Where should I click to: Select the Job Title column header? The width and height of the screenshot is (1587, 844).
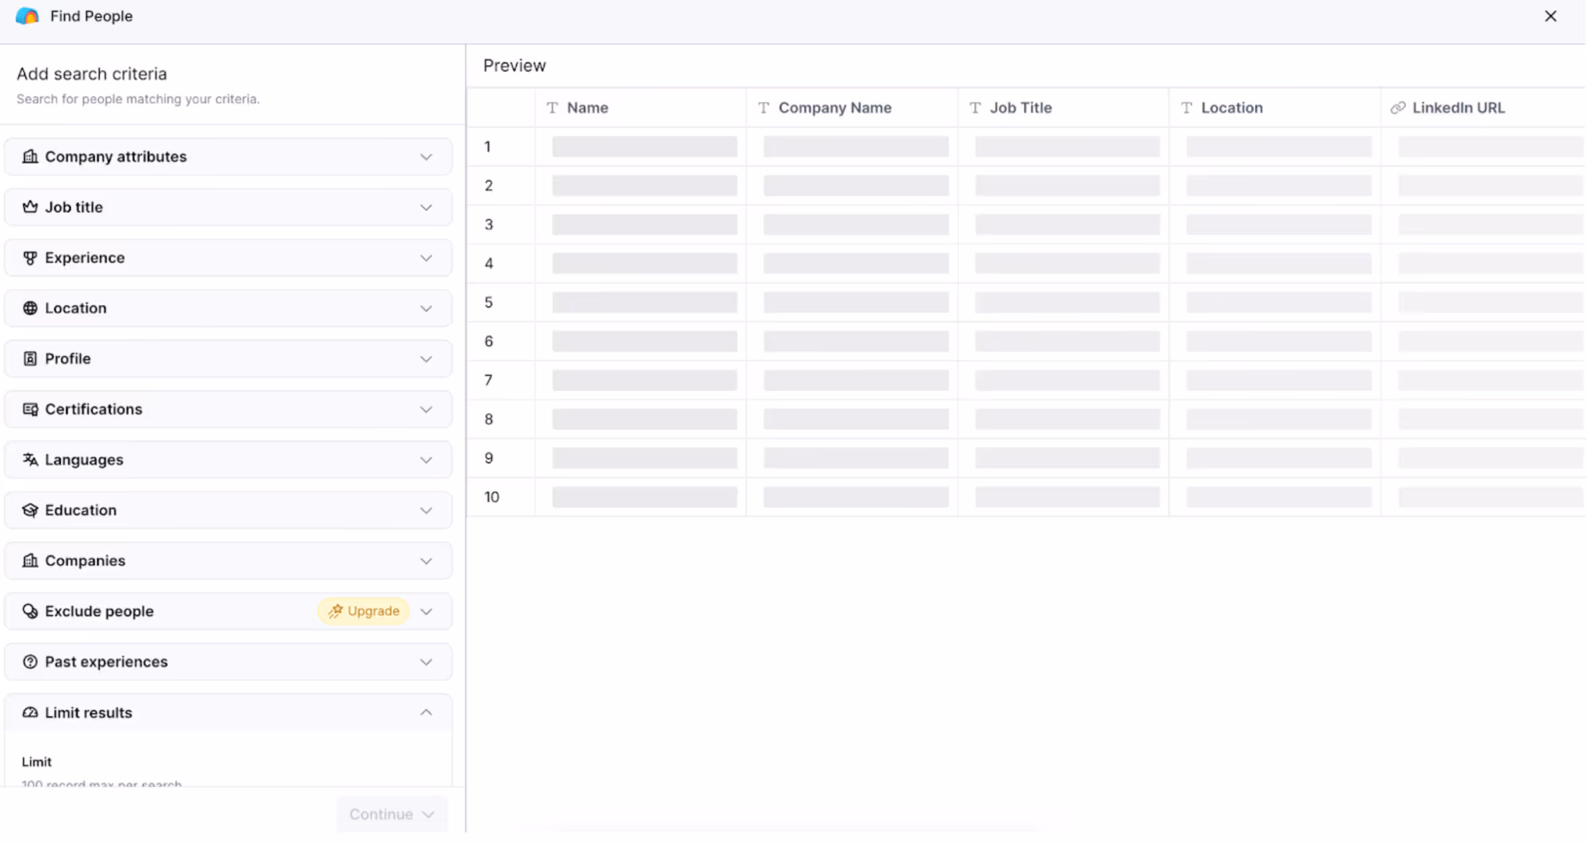[1020, 108]
